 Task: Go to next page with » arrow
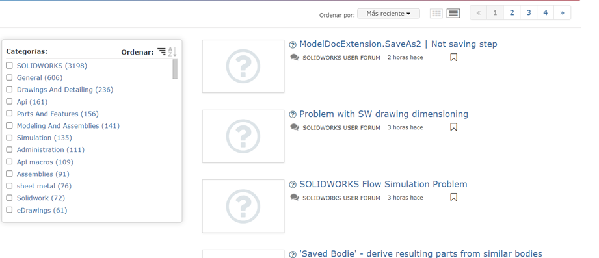coord(563,12)
